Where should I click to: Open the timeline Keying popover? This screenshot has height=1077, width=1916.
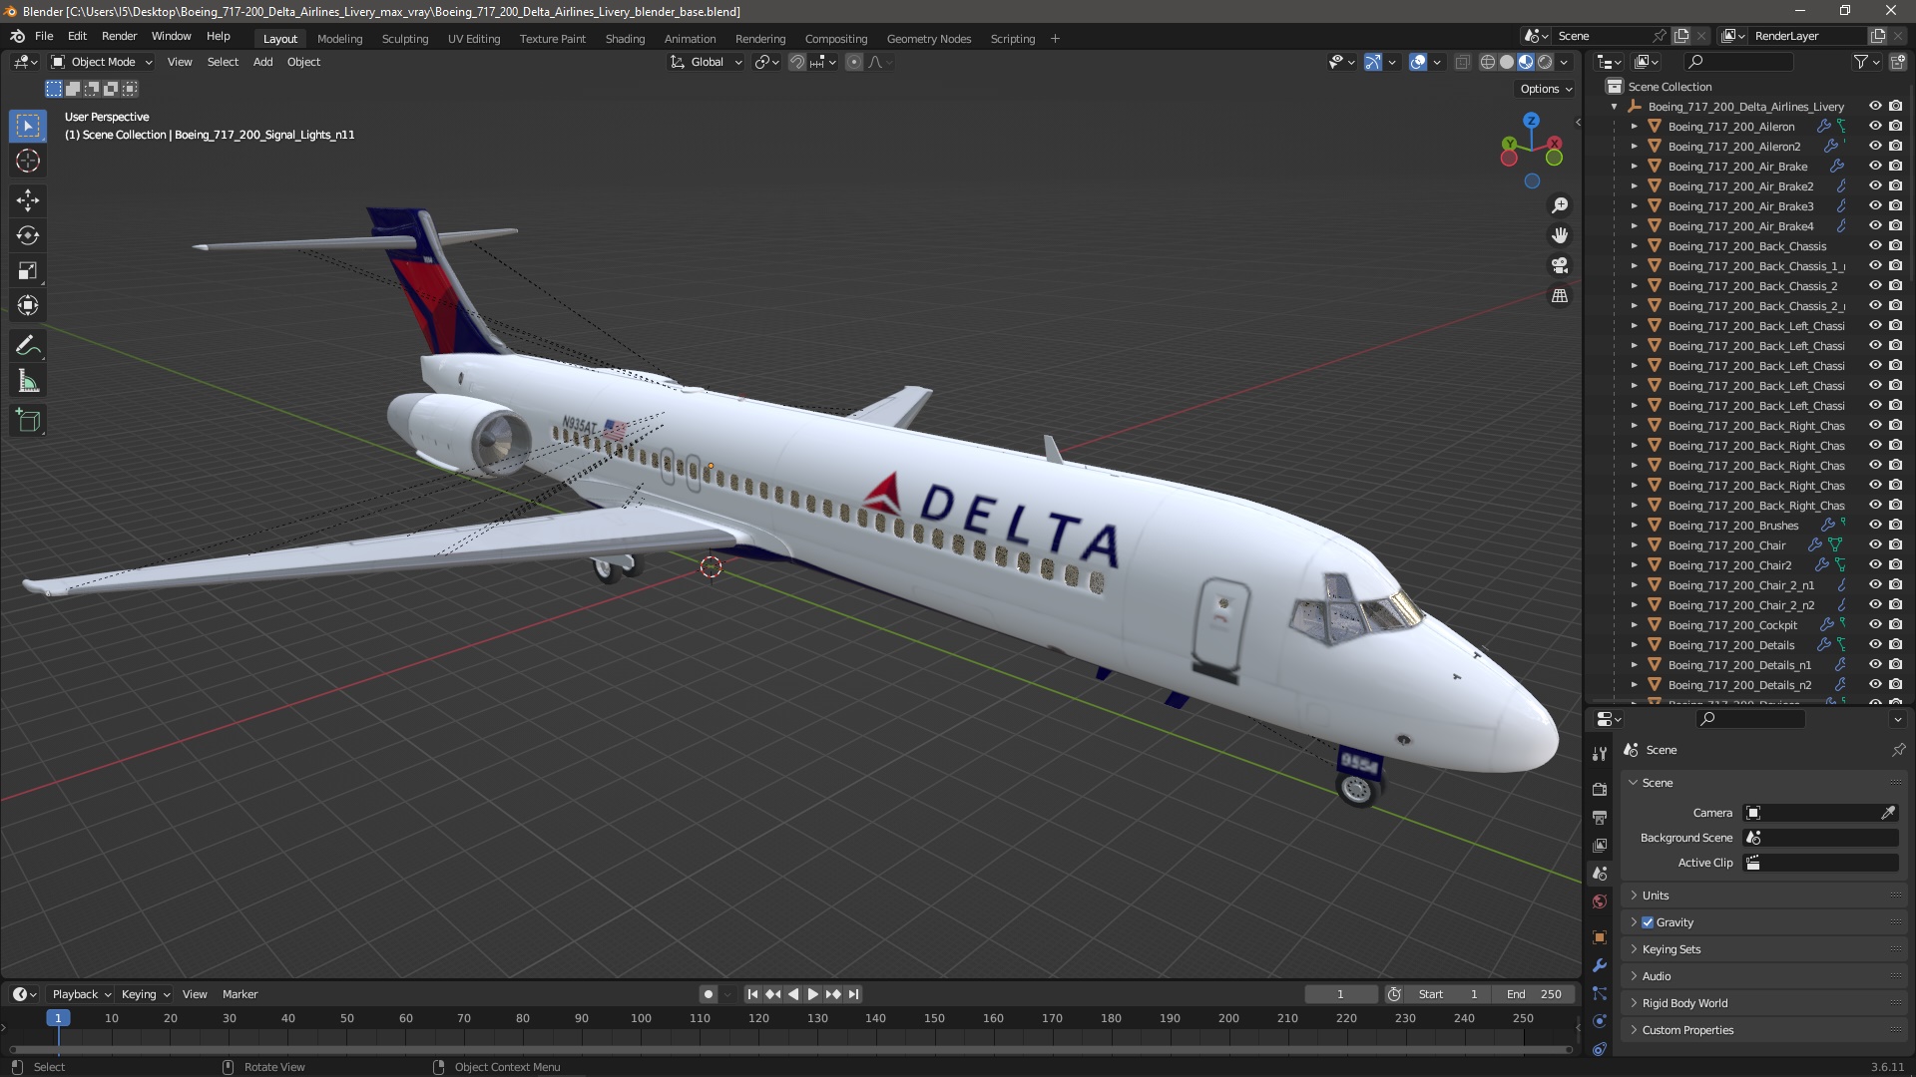146,994
